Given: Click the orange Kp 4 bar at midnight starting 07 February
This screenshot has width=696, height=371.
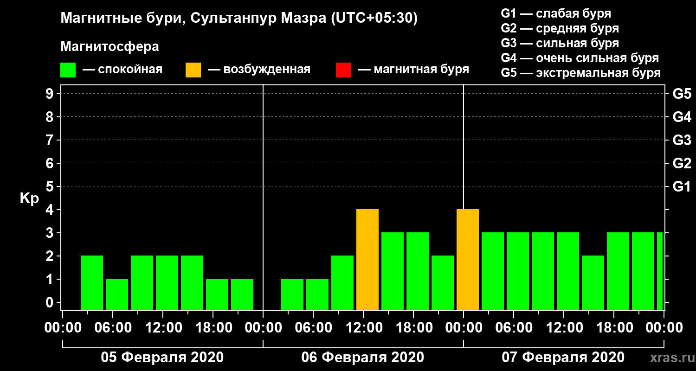Looking at the screenshot, I should coord(468,260).
